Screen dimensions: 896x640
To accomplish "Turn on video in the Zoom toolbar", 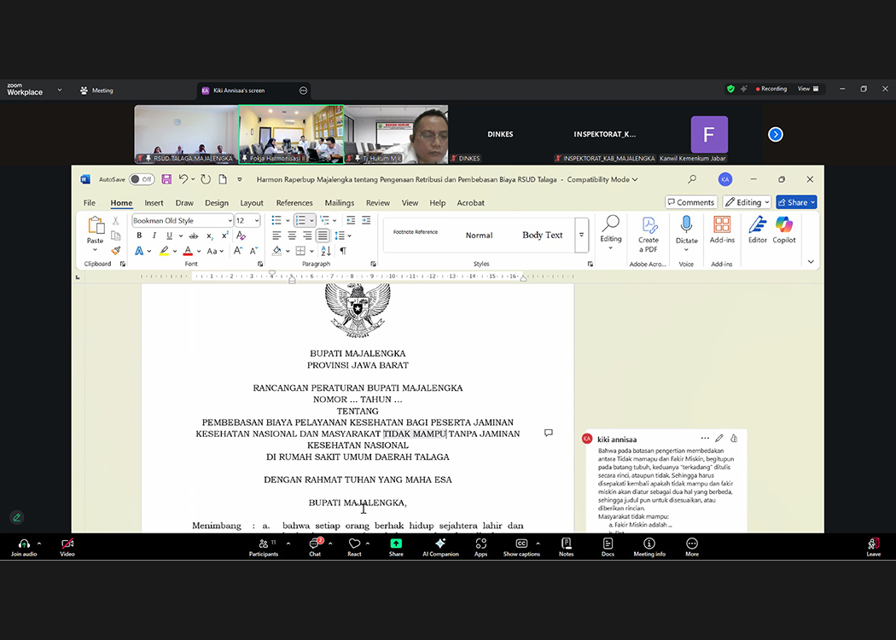I will [x=67, y=544].
